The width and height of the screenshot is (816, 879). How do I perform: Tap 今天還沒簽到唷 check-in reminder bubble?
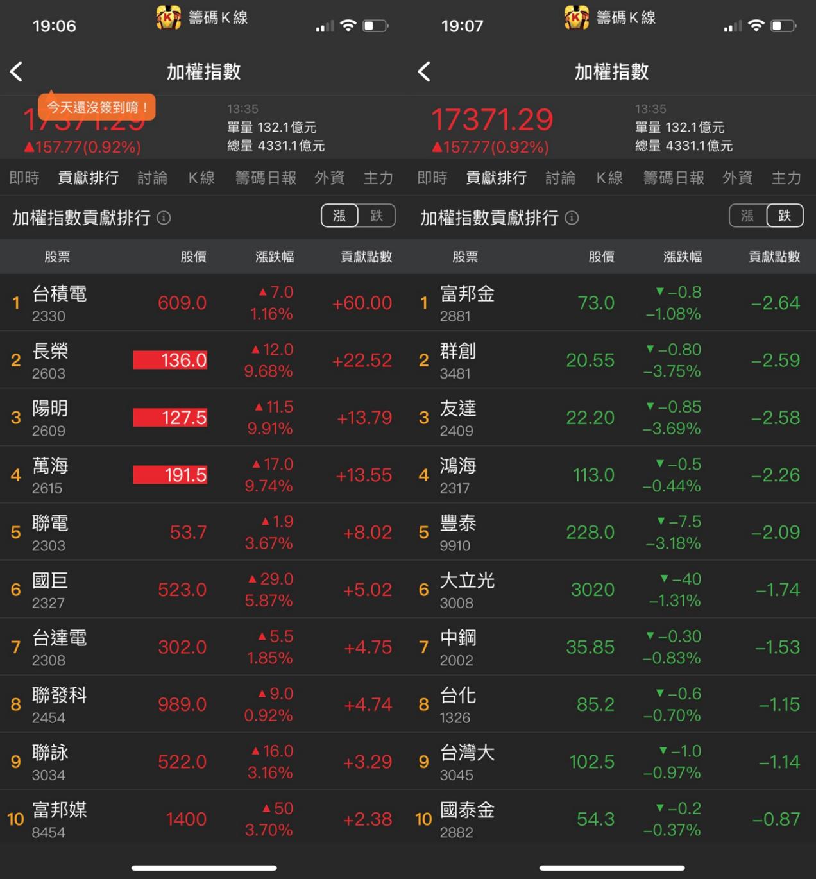(96, 107)
